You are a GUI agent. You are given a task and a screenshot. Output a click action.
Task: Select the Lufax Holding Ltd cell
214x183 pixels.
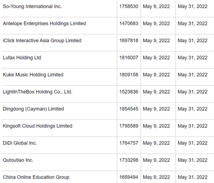pyautogui.click(x=22, y=57)
